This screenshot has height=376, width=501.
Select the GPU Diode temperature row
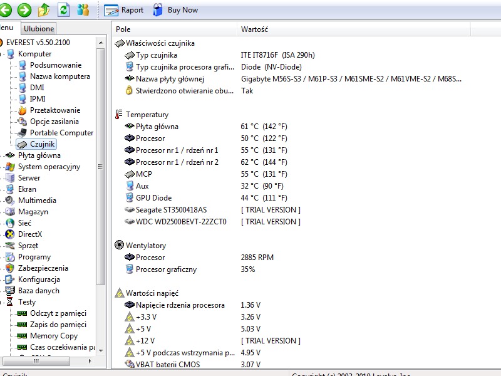click(x=153, y=198)
